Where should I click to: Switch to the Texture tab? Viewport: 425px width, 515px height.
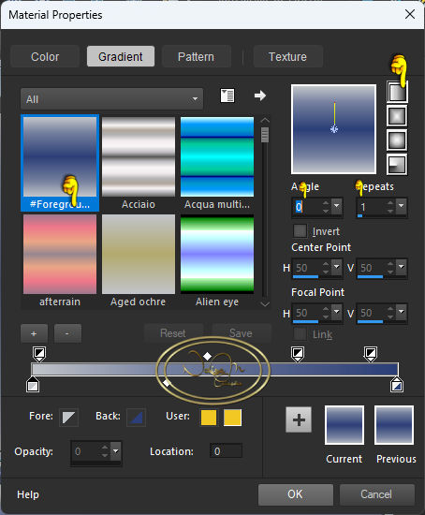point(287,56)
